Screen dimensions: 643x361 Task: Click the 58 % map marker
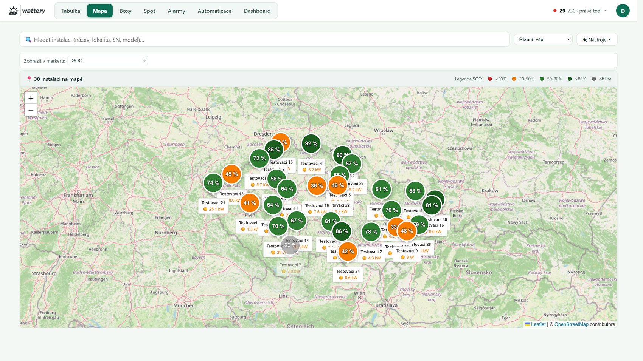pyautogui.click(x=276, y=179)
